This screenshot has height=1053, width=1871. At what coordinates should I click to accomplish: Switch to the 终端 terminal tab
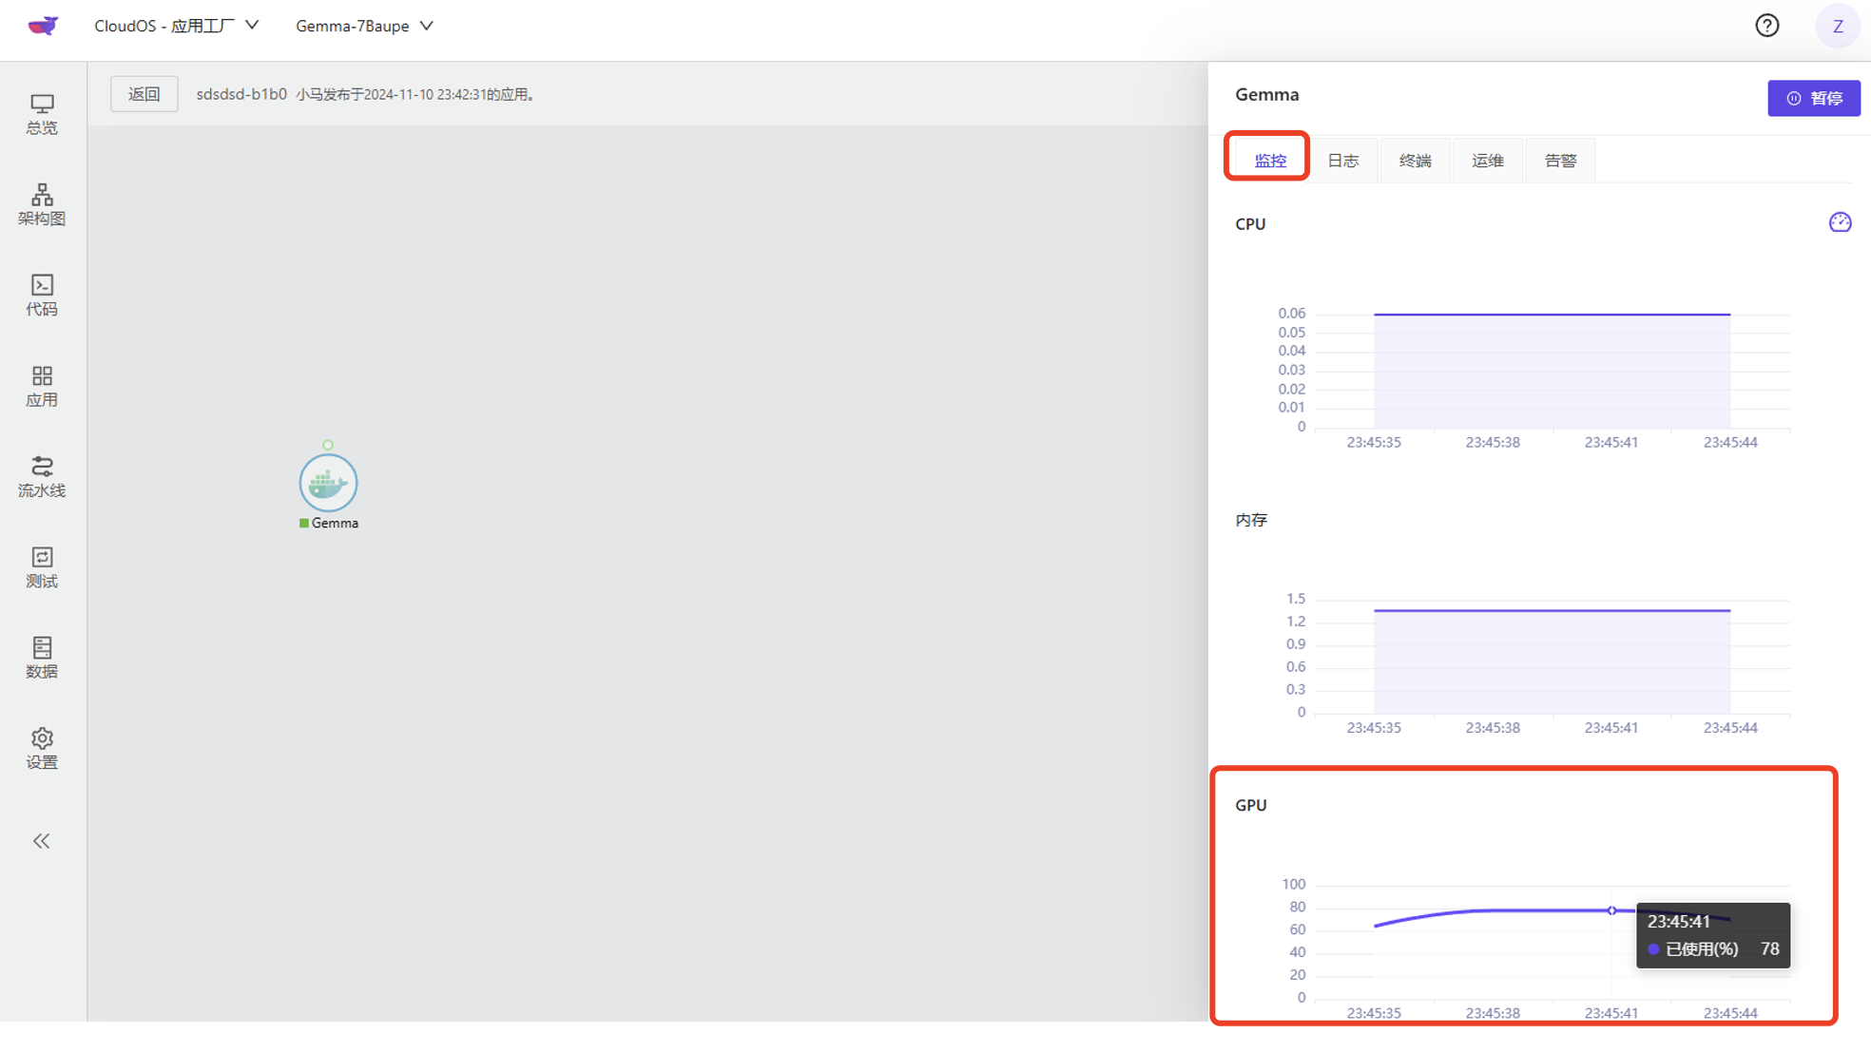[x=1415, y=161]
